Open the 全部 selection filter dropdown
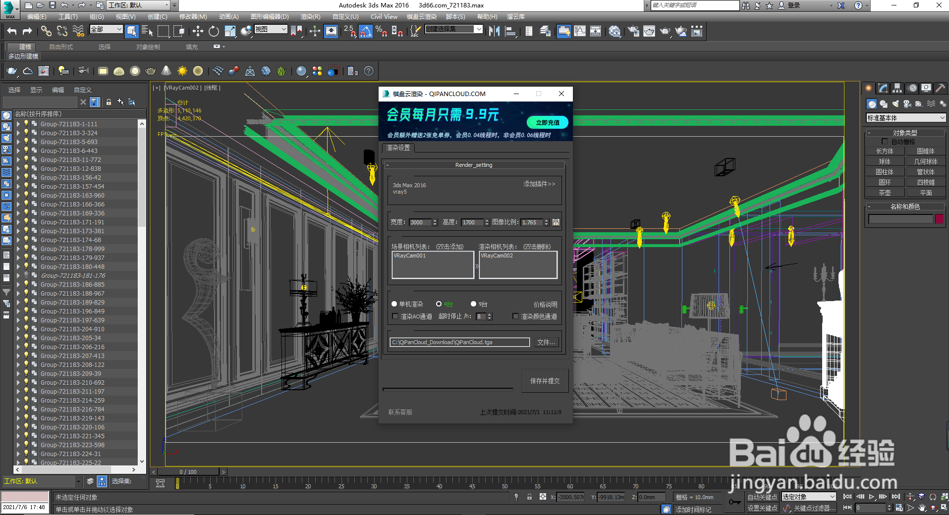The width and height of the screenshot is (949, 515). pyautogui.click(x=106, y=29)
